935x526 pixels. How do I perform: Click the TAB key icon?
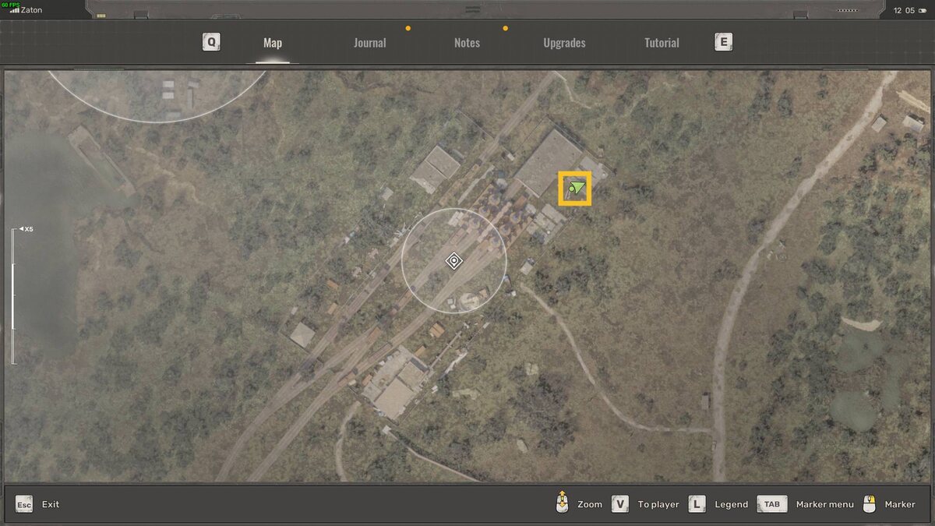tap(772, 504)
